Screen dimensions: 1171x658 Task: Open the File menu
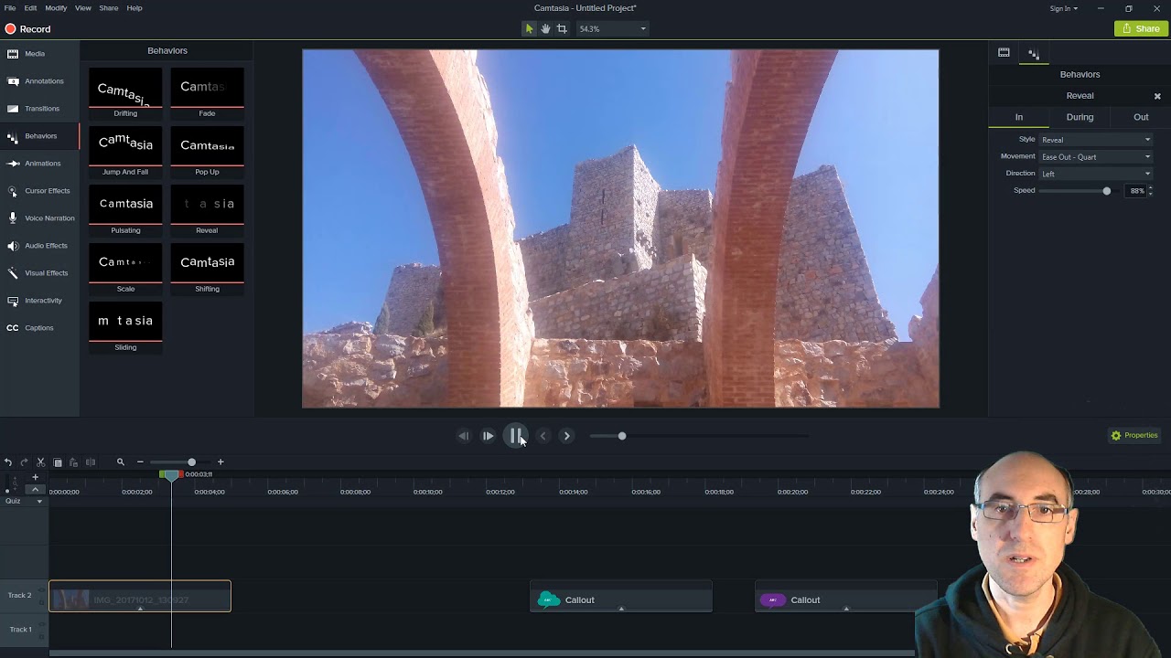click(x=10, y=8)
